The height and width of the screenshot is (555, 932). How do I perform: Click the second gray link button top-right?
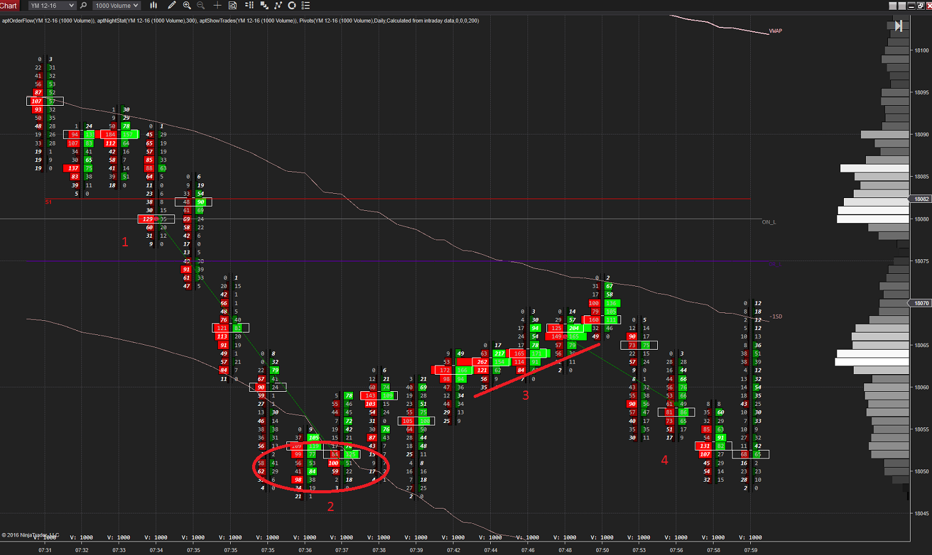902,6
